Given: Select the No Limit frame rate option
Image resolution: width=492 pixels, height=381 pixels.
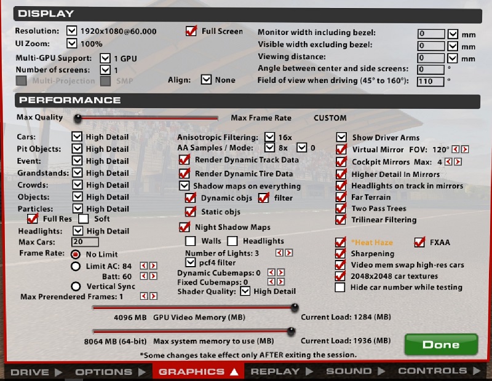Looking at the screenshot, I should (x=76, y=254).
